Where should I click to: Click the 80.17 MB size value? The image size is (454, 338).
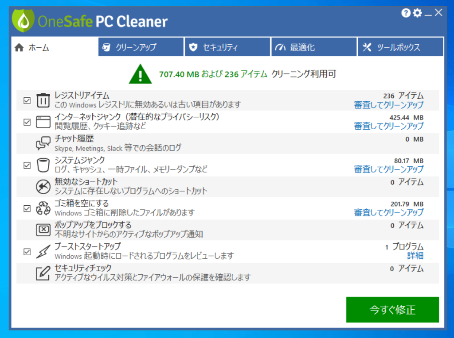pos(408,161)
